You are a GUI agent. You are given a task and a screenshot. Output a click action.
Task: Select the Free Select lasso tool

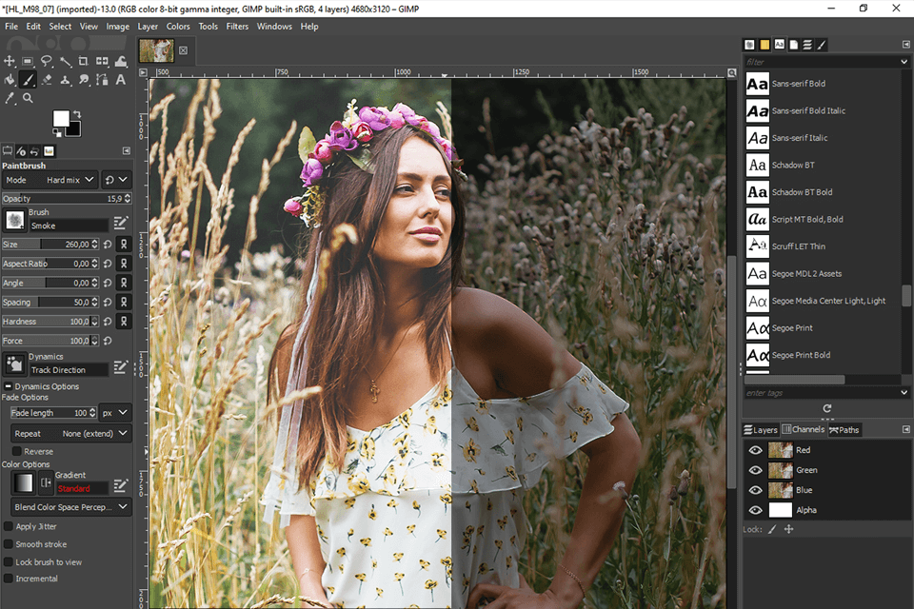(47, 62)
